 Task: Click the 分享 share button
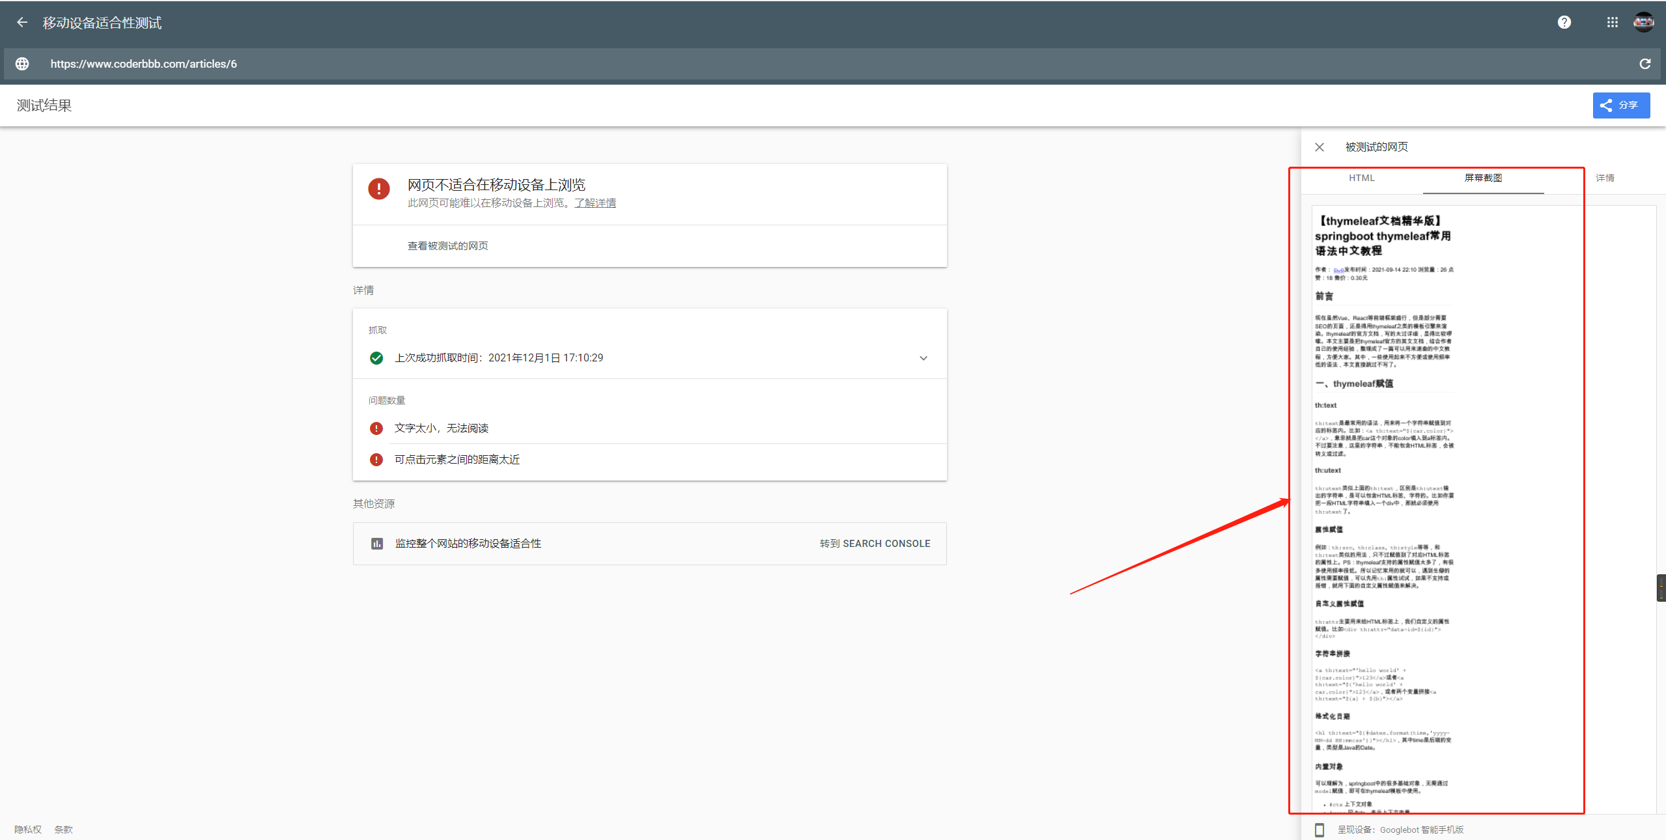coord(1620,105)
